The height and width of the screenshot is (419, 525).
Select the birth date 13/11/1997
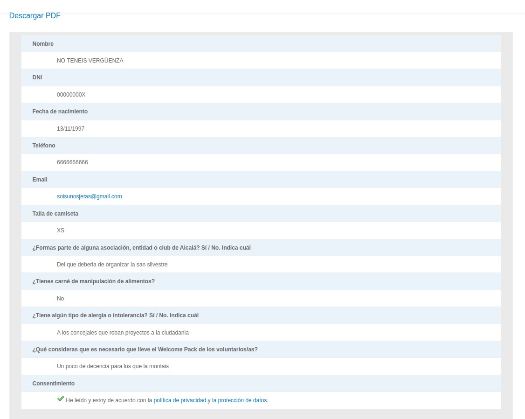coord(71,129)
